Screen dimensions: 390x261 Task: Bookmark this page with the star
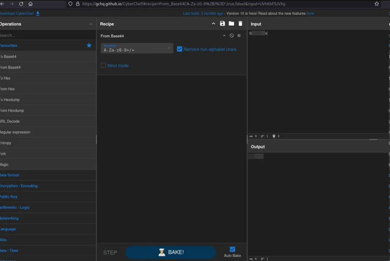pyautogui.click(x=377, y=4)
